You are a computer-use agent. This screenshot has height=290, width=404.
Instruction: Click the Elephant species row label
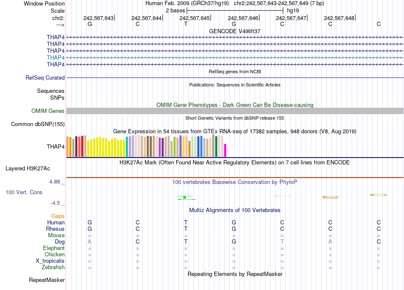54,248
